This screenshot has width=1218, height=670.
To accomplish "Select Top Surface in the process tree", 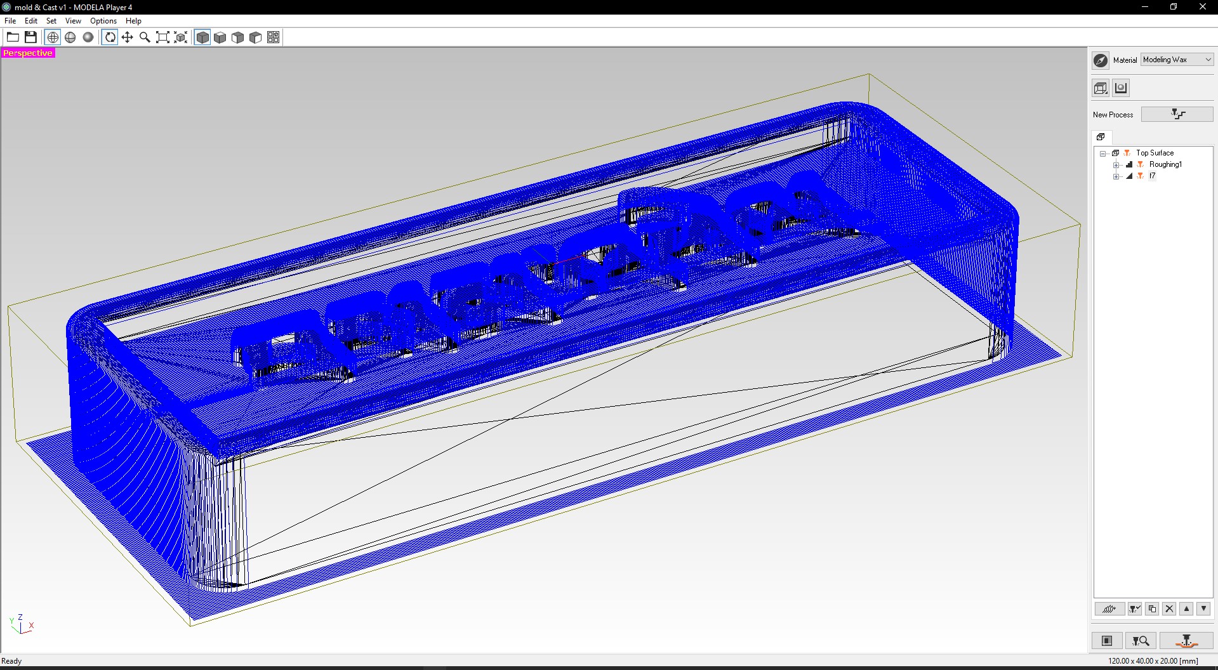I will (1155, 153).
